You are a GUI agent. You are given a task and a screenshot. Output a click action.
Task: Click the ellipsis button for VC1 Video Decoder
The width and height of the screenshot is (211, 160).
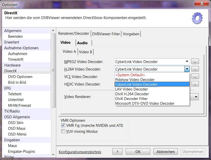195,76
